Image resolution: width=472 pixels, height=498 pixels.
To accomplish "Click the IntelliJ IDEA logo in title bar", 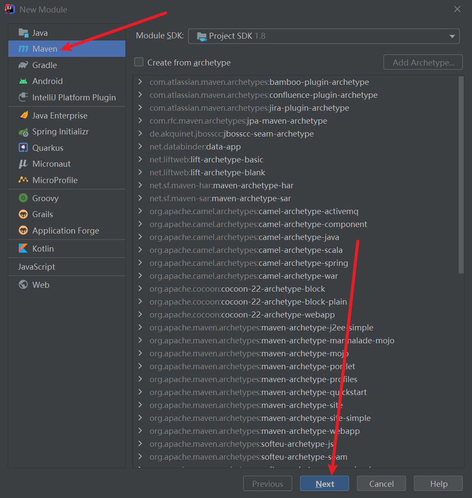I will click(x=10, y=9).
